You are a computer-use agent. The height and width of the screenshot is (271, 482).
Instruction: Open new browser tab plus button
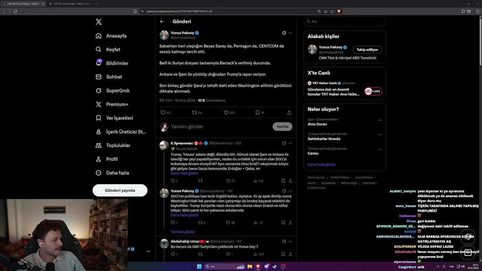coord(96,4)
